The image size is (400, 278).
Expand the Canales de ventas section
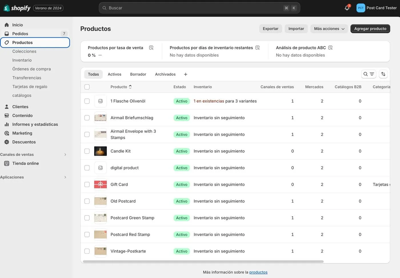[65, 155]
